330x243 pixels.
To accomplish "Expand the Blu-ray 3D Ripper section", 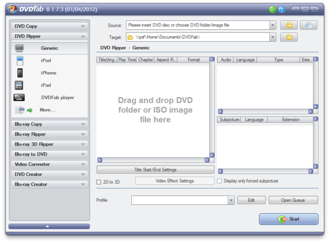I will (x=50, y=145).
